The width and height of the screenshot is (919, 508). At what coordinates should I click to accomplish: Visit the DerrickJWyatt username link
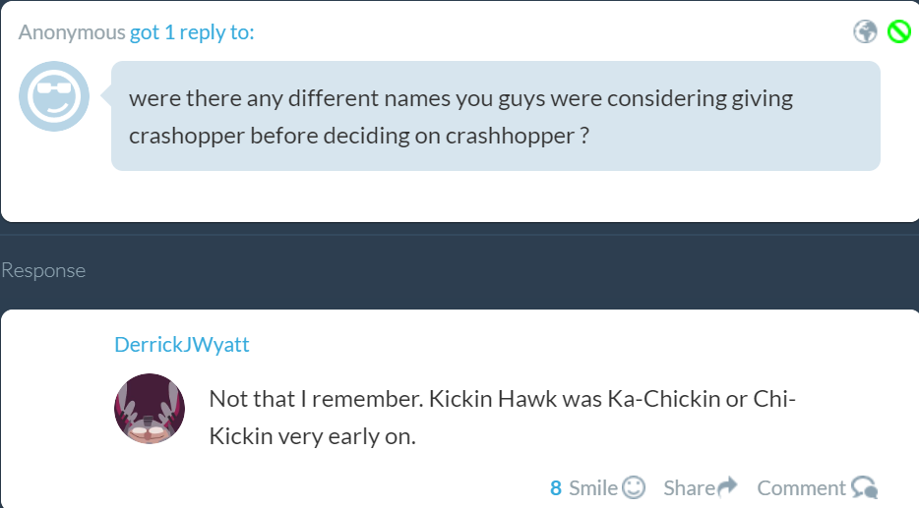[182, 345]
